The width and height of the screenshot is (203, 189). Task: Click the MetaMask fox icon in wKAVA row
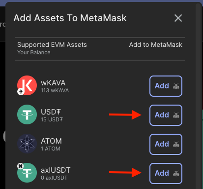176,86
